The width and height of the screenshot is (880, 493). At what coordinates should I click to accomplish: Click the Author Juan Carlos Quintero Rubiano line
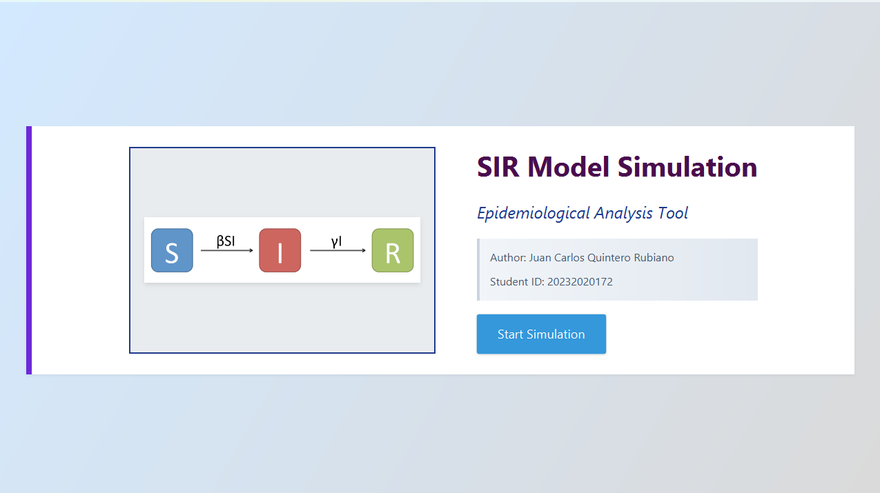(x=582, y=258)
